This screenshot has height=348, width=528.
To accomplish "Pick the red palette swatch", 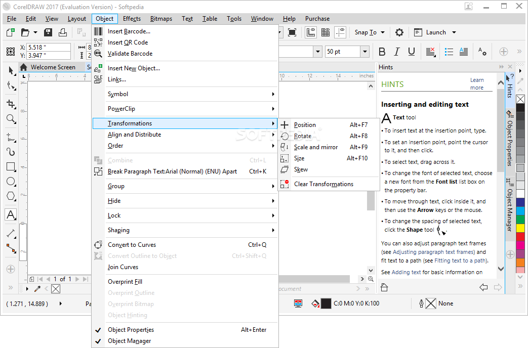I will click(x=520, y=236).
